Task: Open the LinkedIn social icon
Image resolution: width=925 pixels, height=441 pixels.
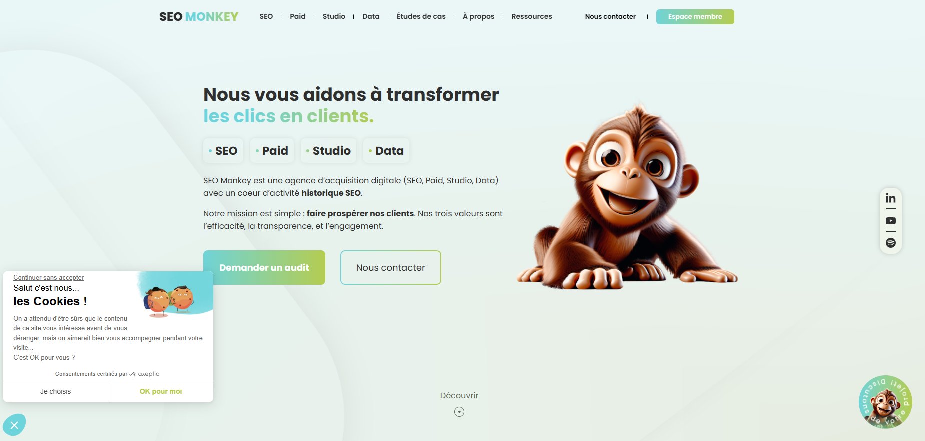Action: [x=890, y=198]
